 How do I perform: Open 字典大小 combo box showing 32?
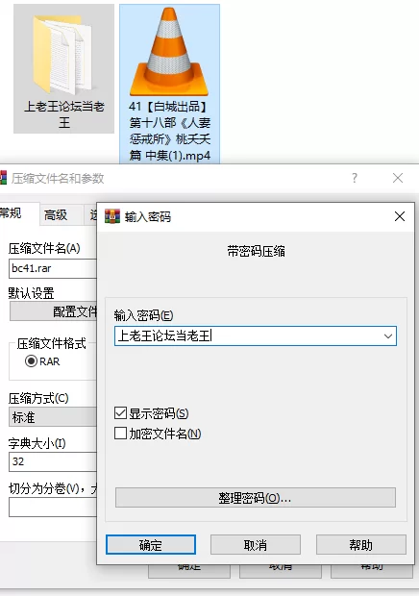[53, 461]
